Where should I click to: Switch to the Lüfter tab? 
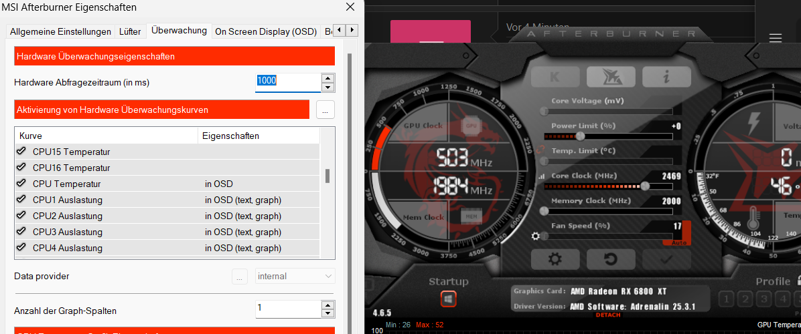tap(130, 31)
